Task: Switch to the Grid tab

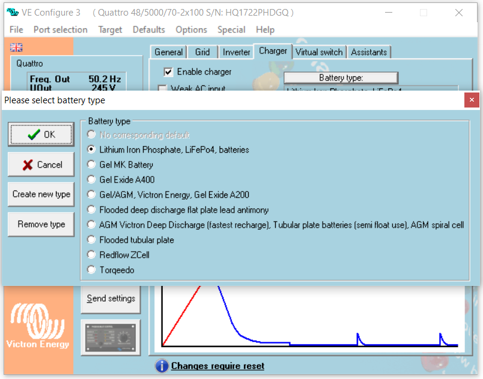Action: (x=202, y=52)
